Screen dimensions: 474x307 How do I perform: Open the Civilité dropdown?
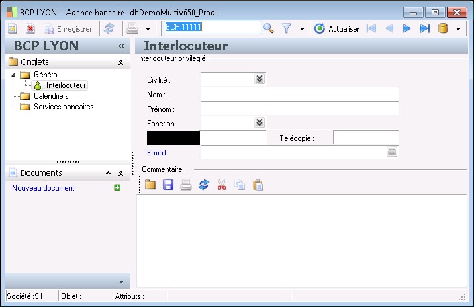click(260, 79)
